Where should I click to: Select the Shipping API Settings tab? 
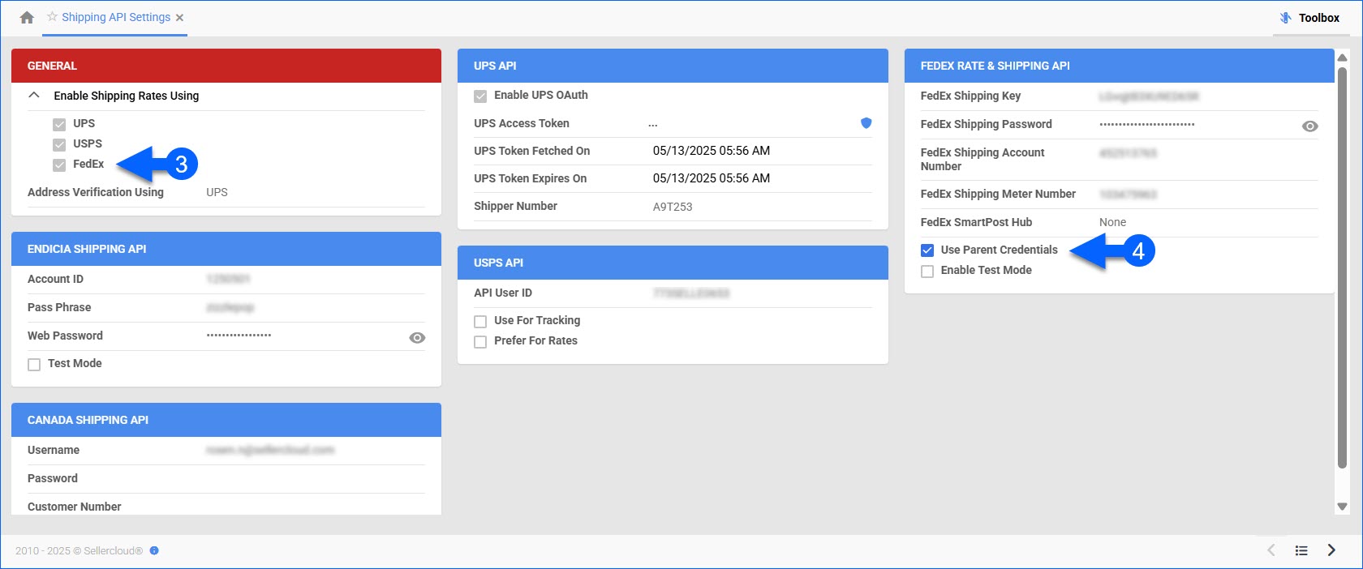click(116, 17)
